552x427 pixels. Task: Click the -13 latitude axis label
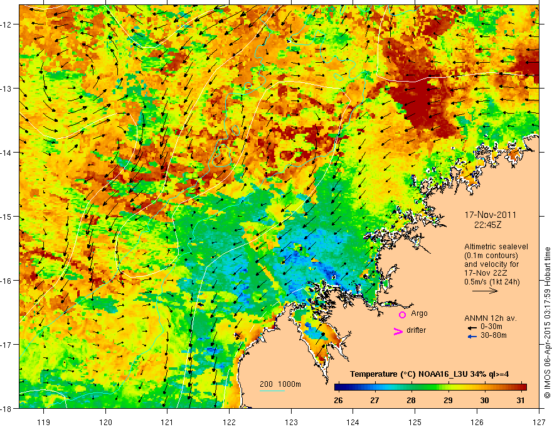[6, 89]
